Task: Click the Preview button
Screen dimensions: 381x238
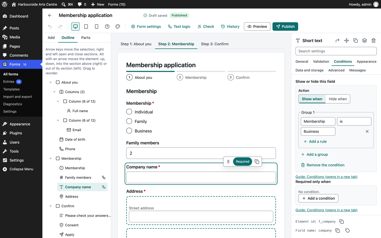Action: click(257, 26)
